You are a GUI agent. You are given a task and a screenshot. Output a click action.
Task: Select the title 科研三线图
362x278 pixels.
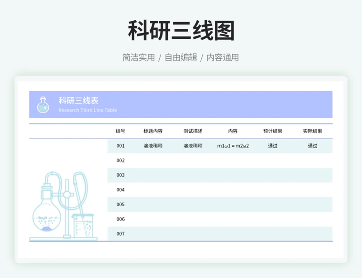(181, 30)
